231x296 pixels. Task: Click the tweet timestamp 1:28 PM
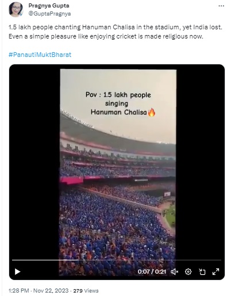click(18, 291)
